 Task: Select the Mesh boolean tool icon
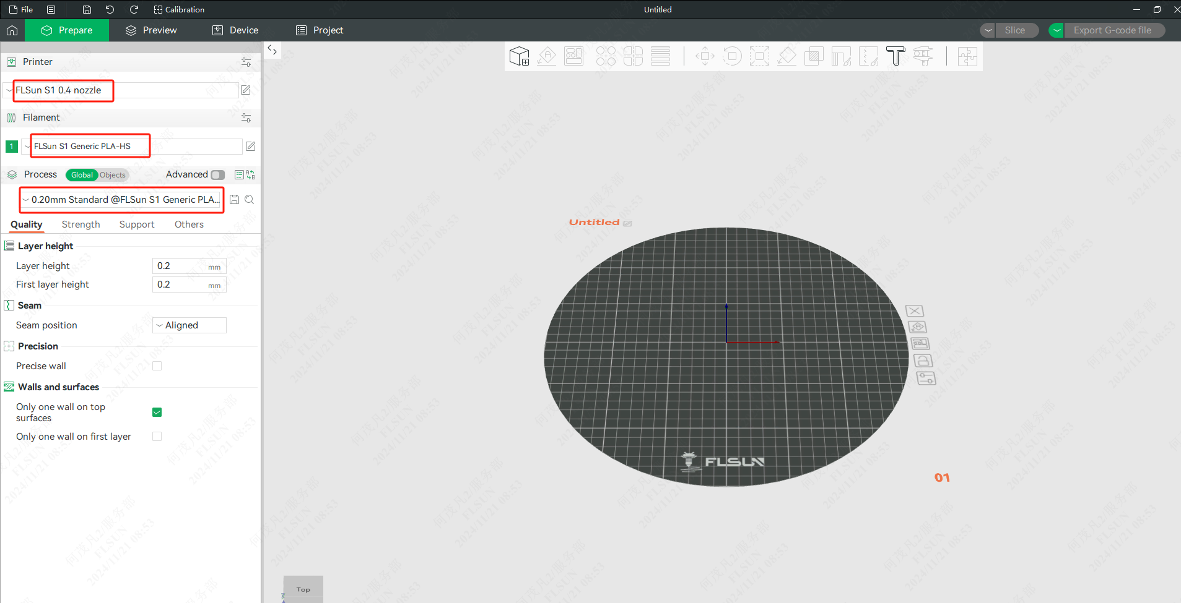coord(814,56)
